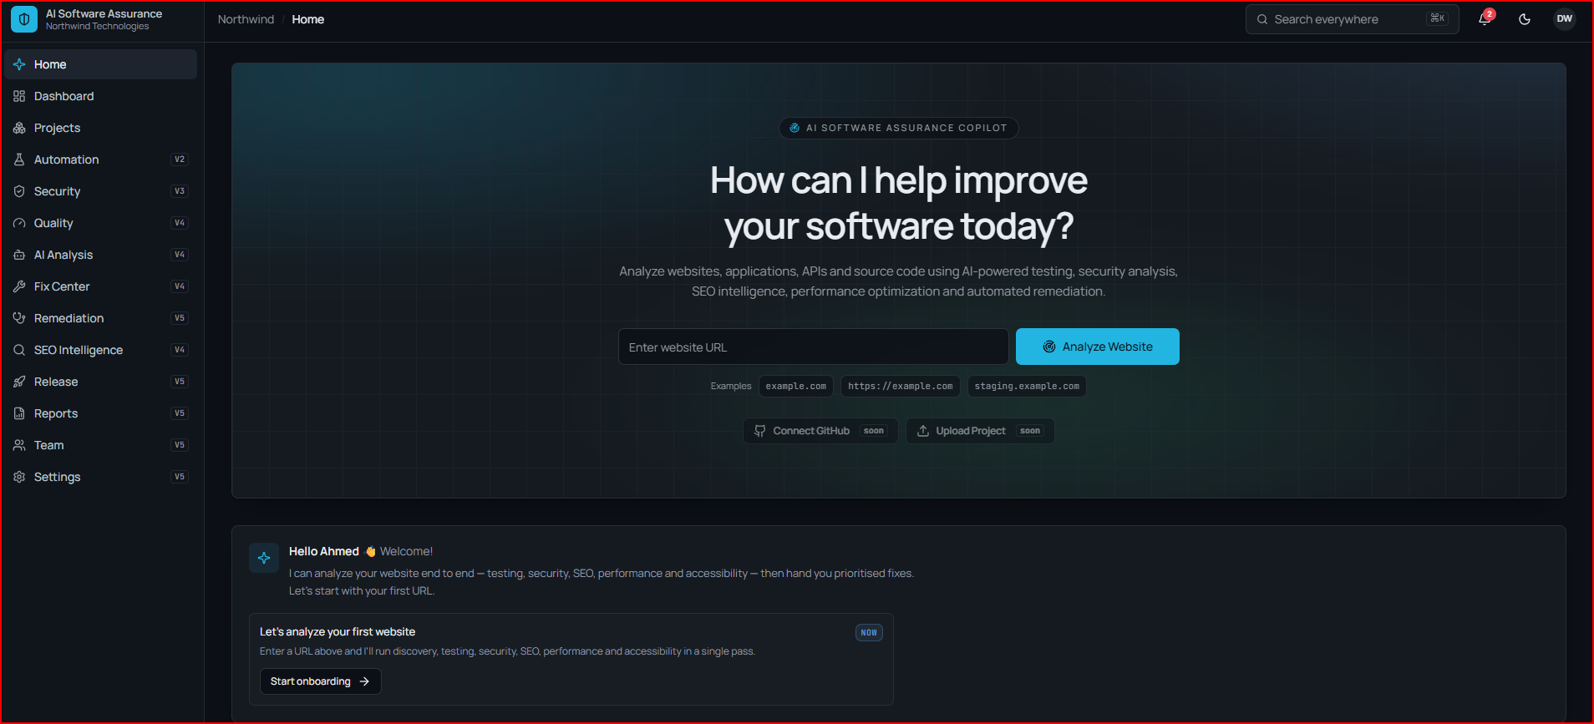This screenshot has width=1594, height=724.
Task: Click the Upload Project button
Action: click(980, 431)
